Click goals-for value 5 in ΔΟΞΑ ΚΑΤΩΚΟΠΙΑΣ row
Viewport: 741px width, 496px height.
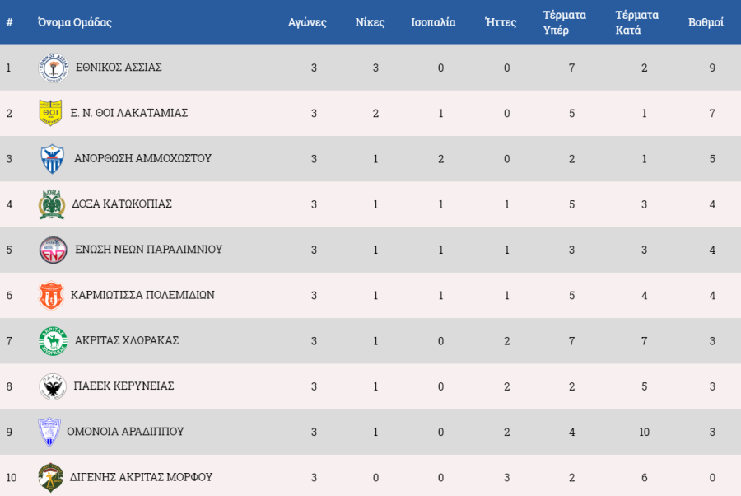coord(572,204)
